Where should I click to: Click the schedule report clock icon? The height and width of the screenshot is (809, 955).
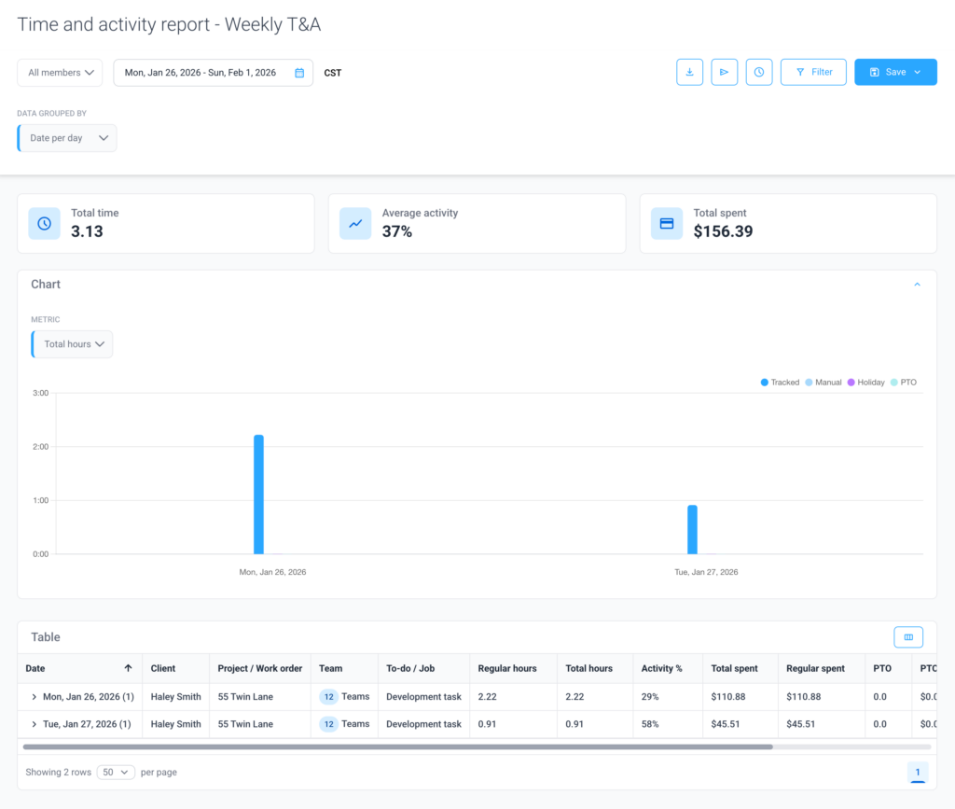(759, 72)
